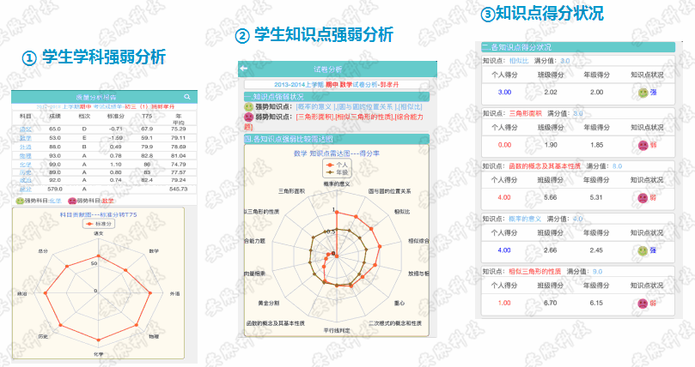This screenshot has width=695, height=367.
Task: Click the red 弱 status icon for 三角形面积
Action: tap(643, 145)
